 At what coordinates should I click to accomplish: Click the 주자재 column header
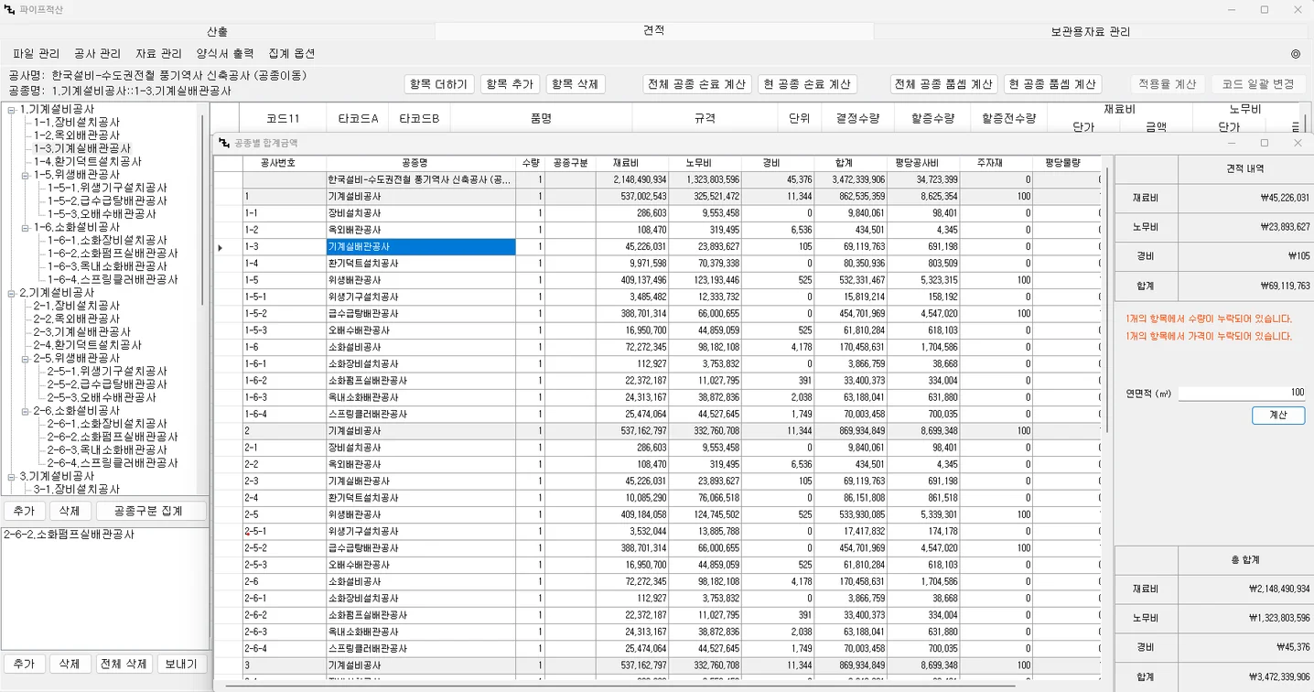(x=996, y=163)
